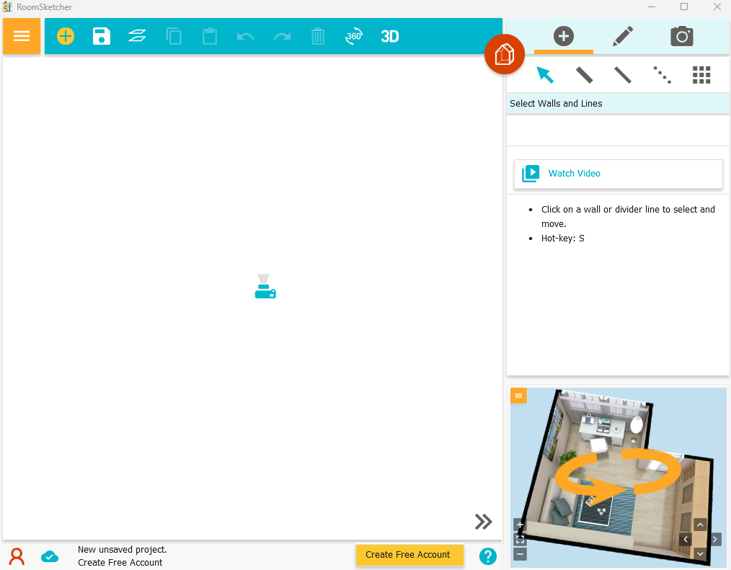Viewport: 731px width, 570px height.
Task: Collapse the side panel with the double chevron
Action: [x=484, y=522]
